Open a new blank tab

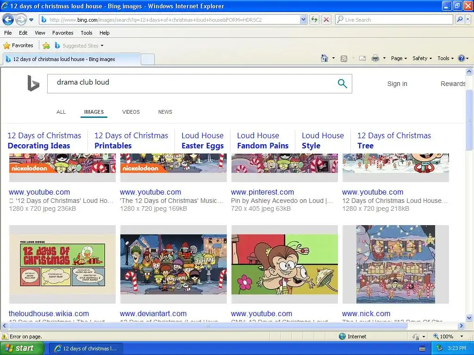[148, 60]
